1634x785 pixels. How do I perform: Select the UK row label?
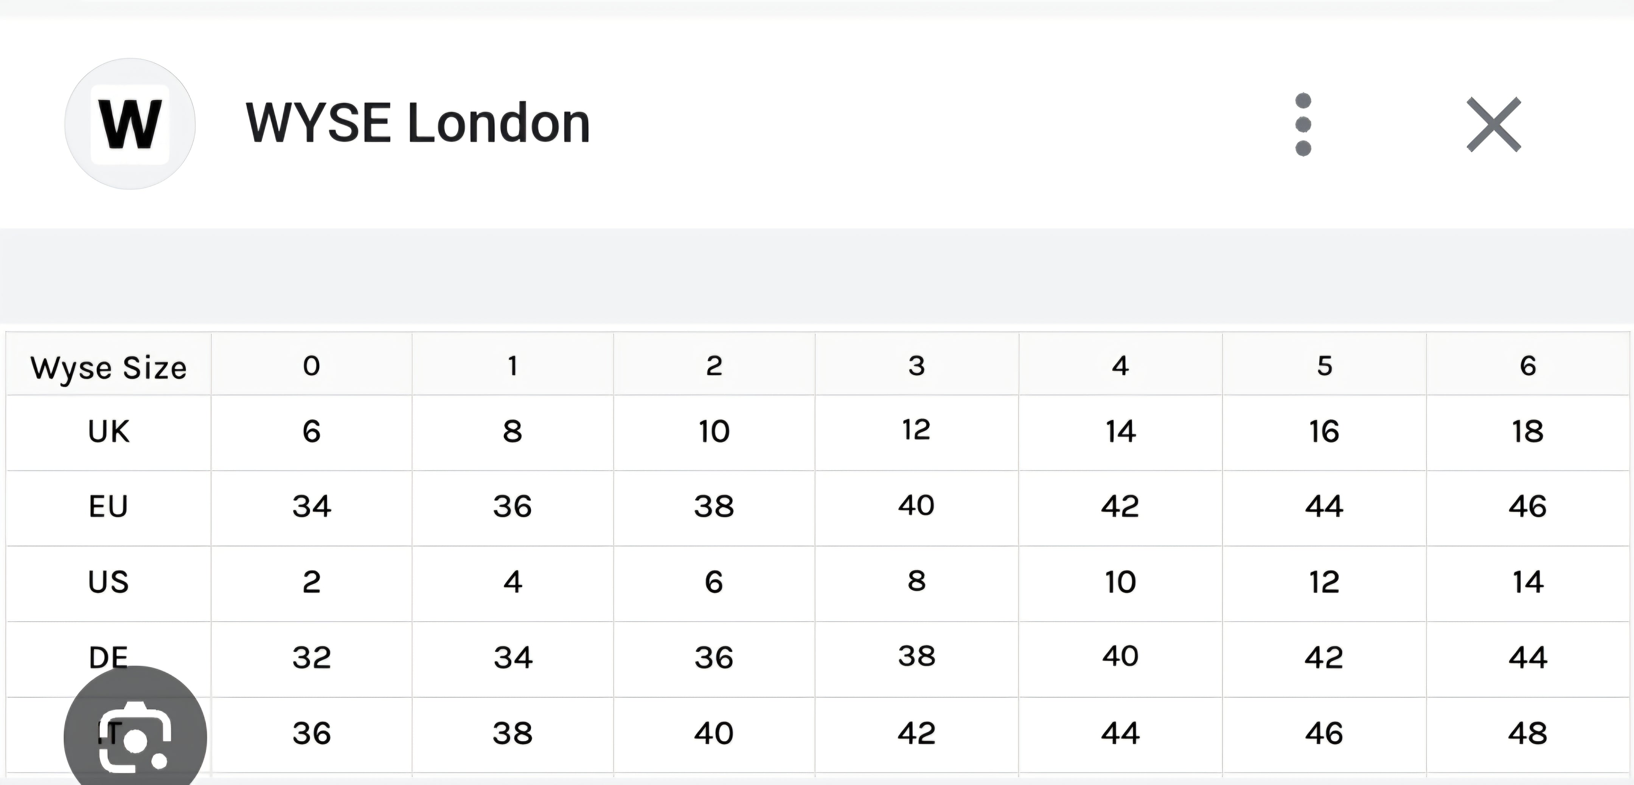coord(109,432)
